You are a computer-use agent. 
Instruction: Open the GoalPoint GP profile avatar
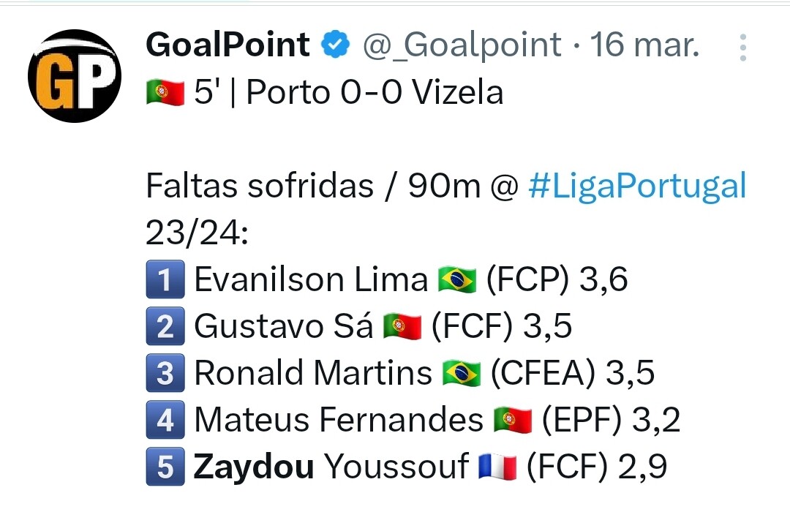[x=75, y=76]
